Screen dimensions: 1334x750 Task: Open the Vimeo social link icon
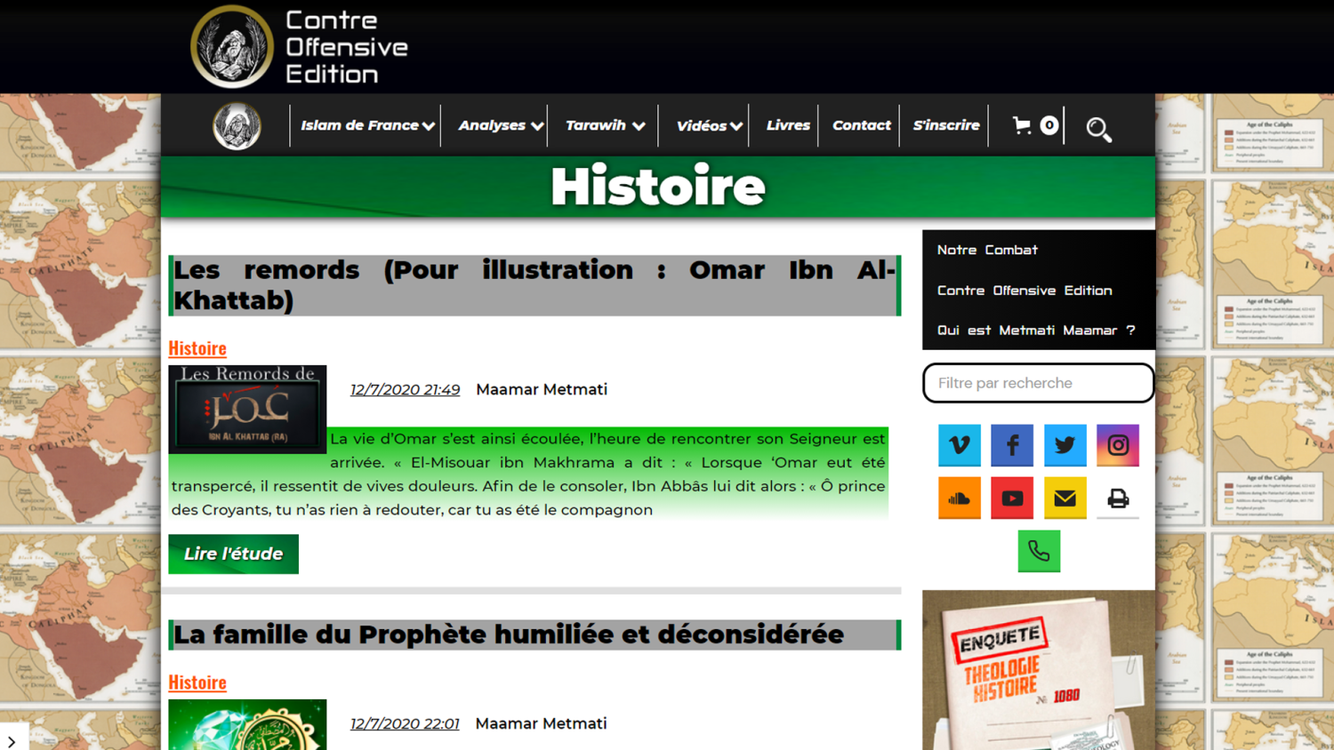tap(959, 445)
